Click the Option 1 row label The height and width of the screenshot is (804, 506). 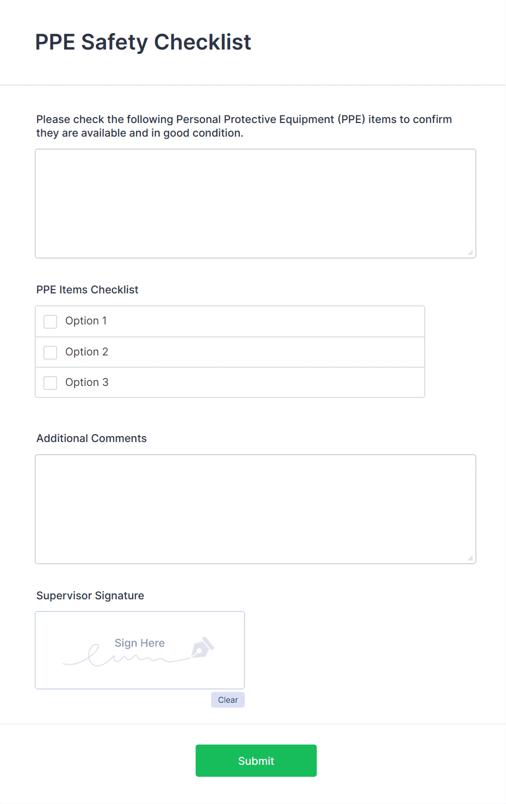[85, 321]
